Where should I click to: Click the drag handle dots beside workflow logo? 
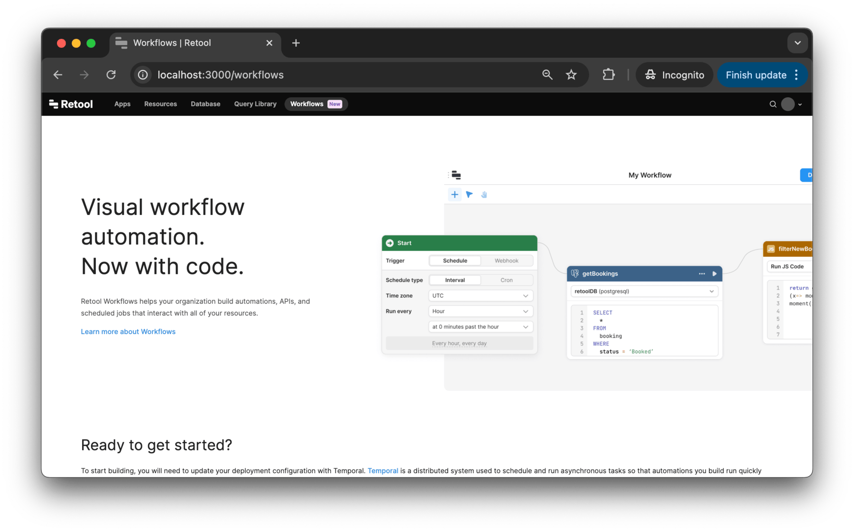point(448,175)
